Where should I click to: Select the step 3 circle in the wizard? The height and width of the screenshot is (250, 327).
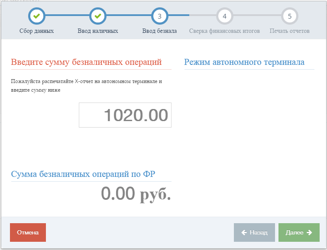coord(159,16)
